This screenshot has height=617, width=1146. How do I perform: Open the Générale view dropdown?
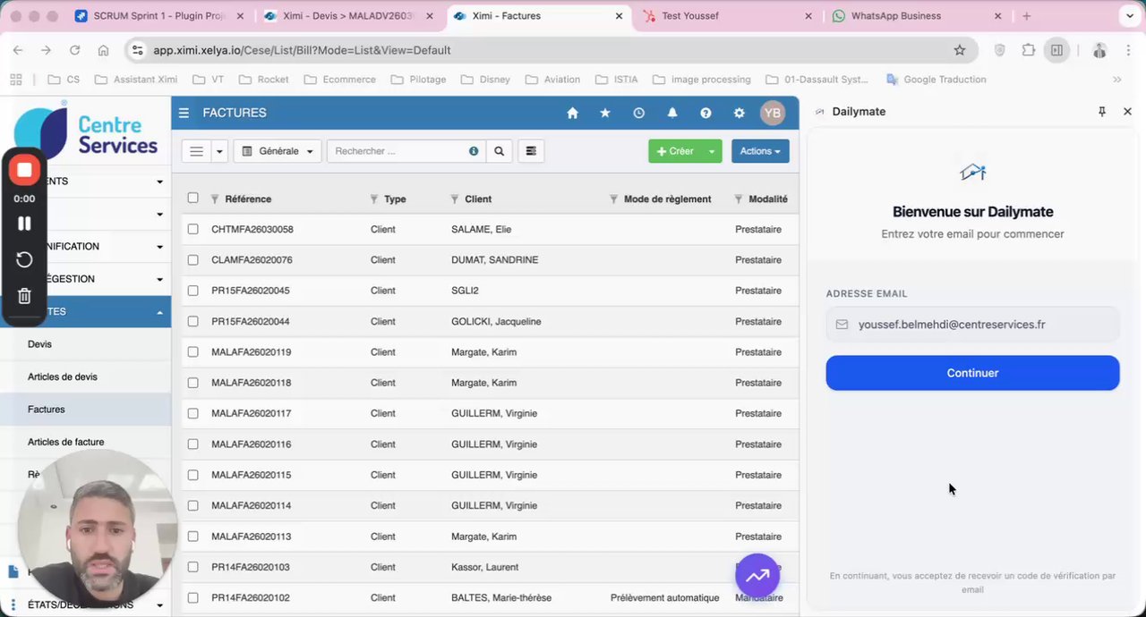pos(278,151)
